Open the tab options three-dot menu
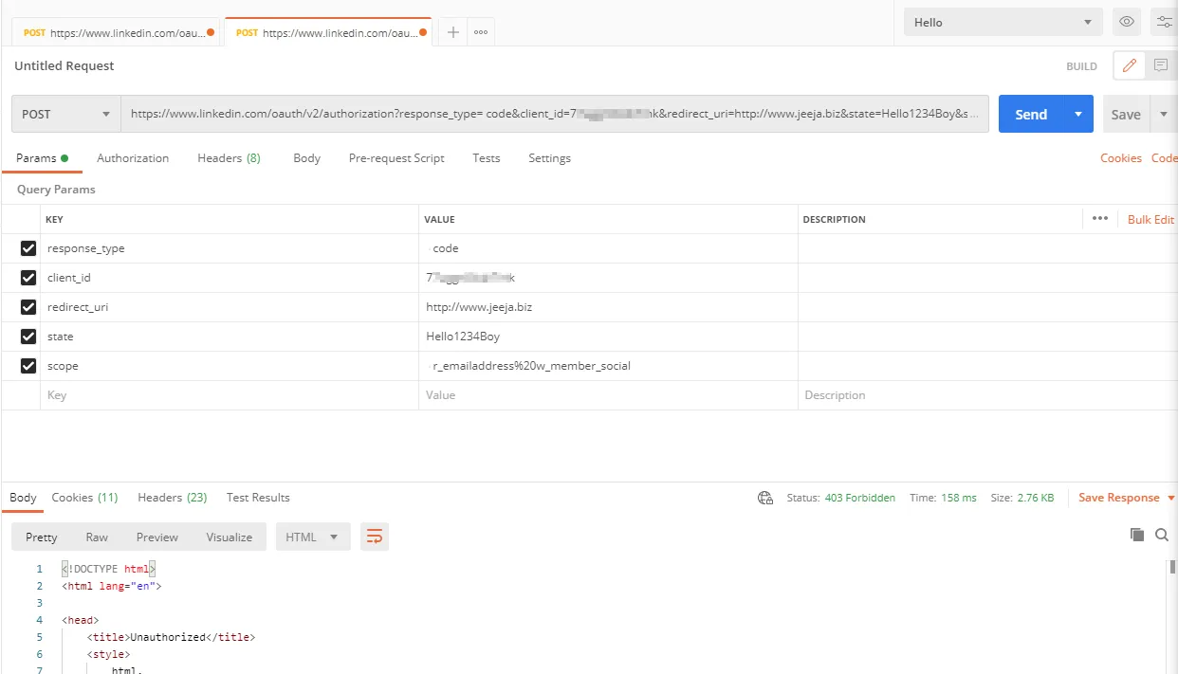Image resolution: width=1178 pixels, height=674 pixels. pyautogui.click(x=481, y=32)
